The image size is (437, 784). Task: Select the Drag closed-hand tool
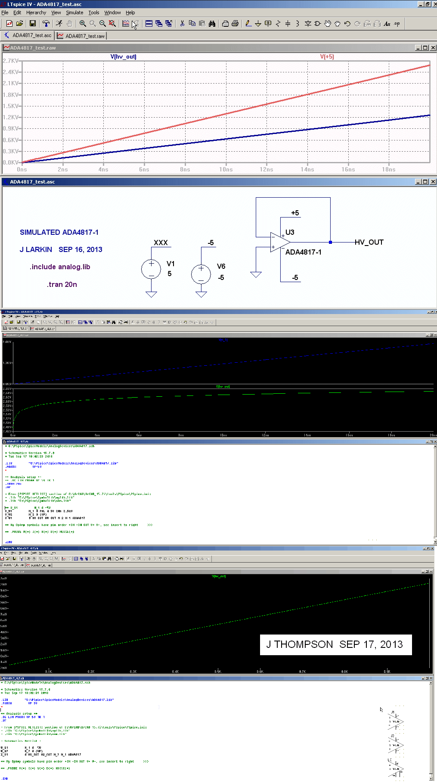(x=338, y=24)
